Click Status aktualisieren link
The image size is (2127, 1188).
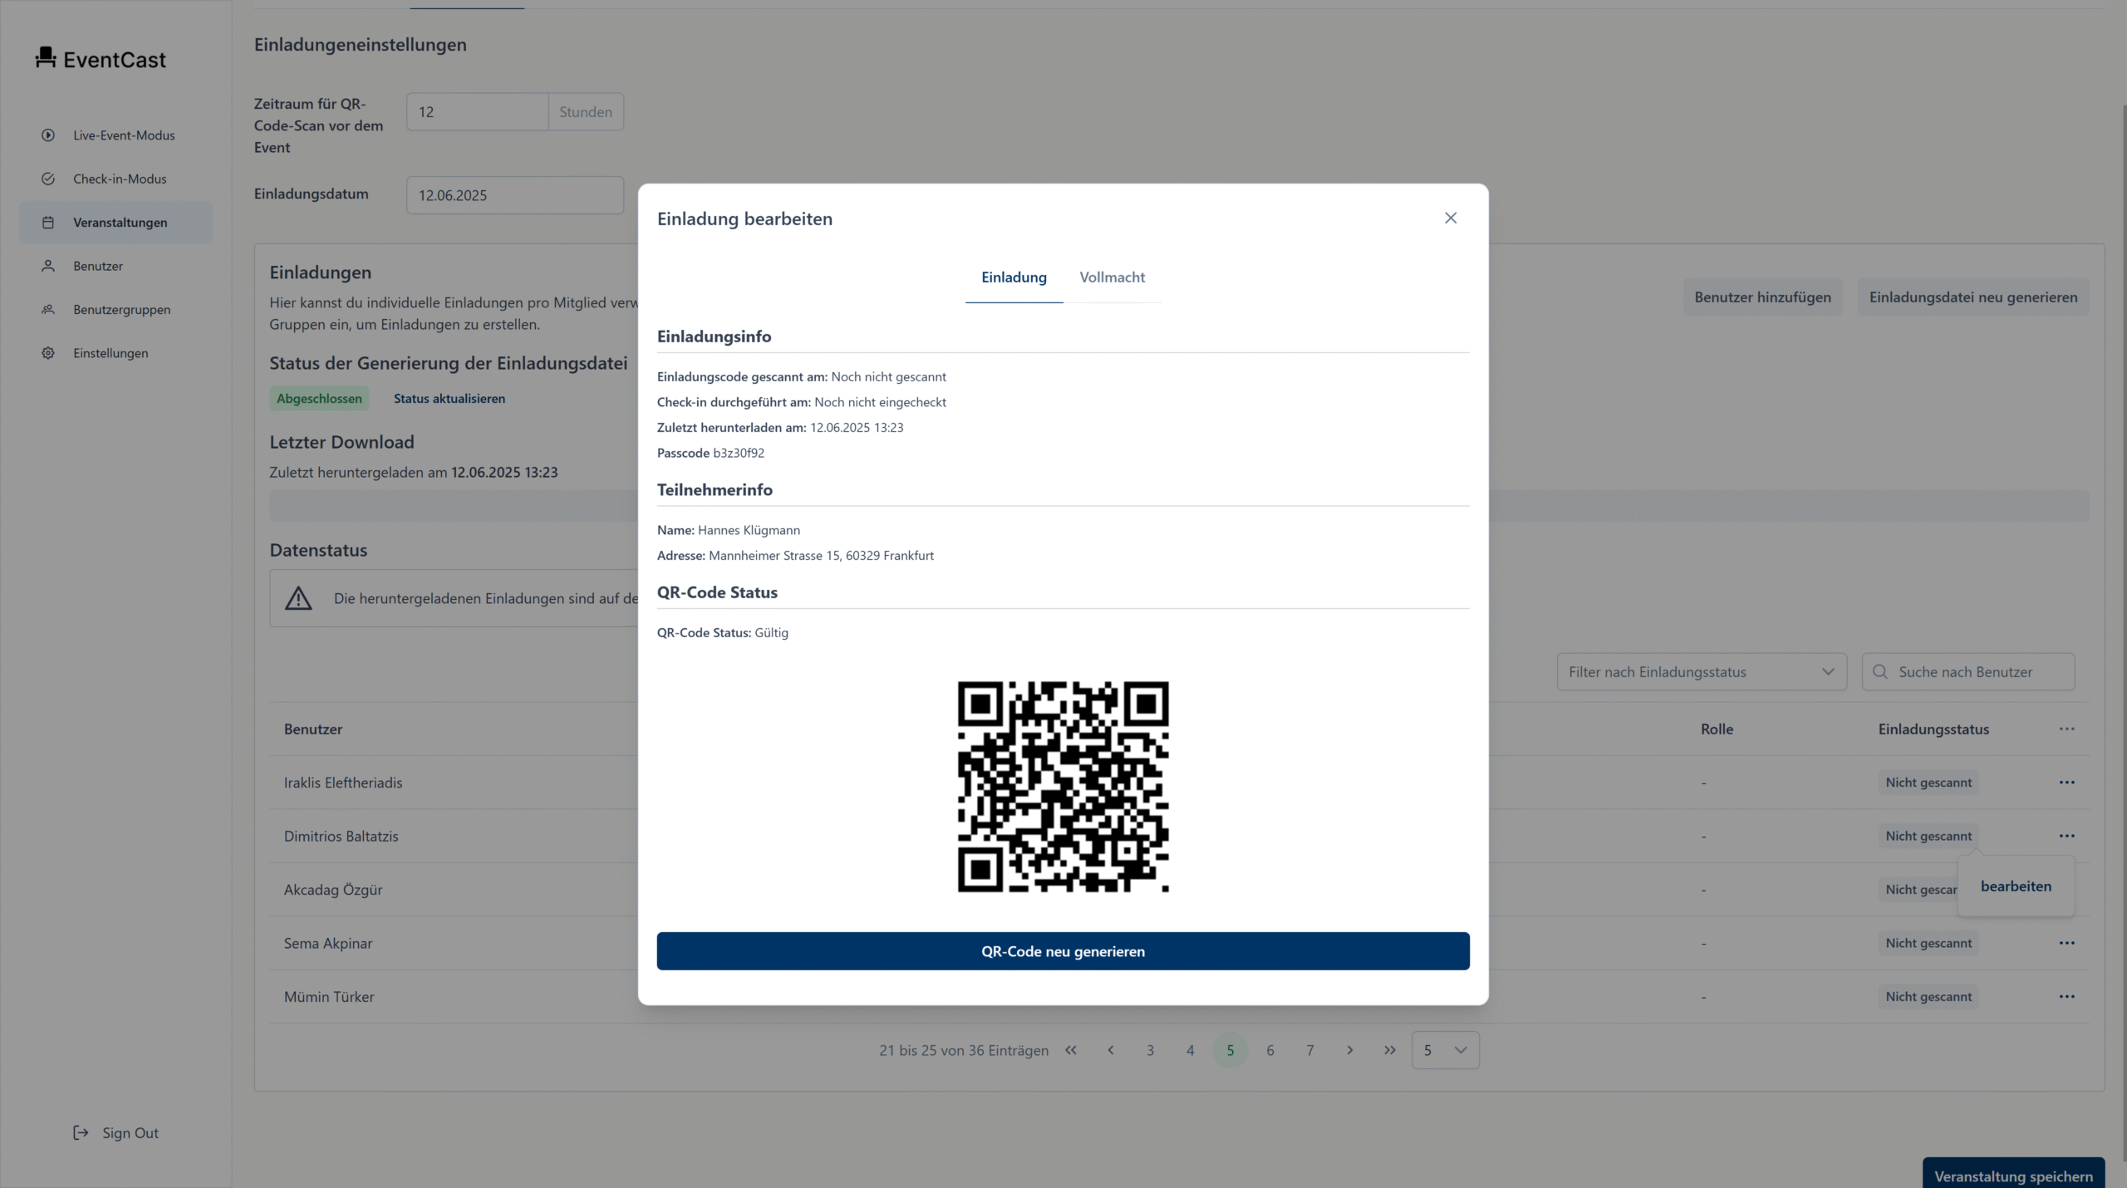449,399
